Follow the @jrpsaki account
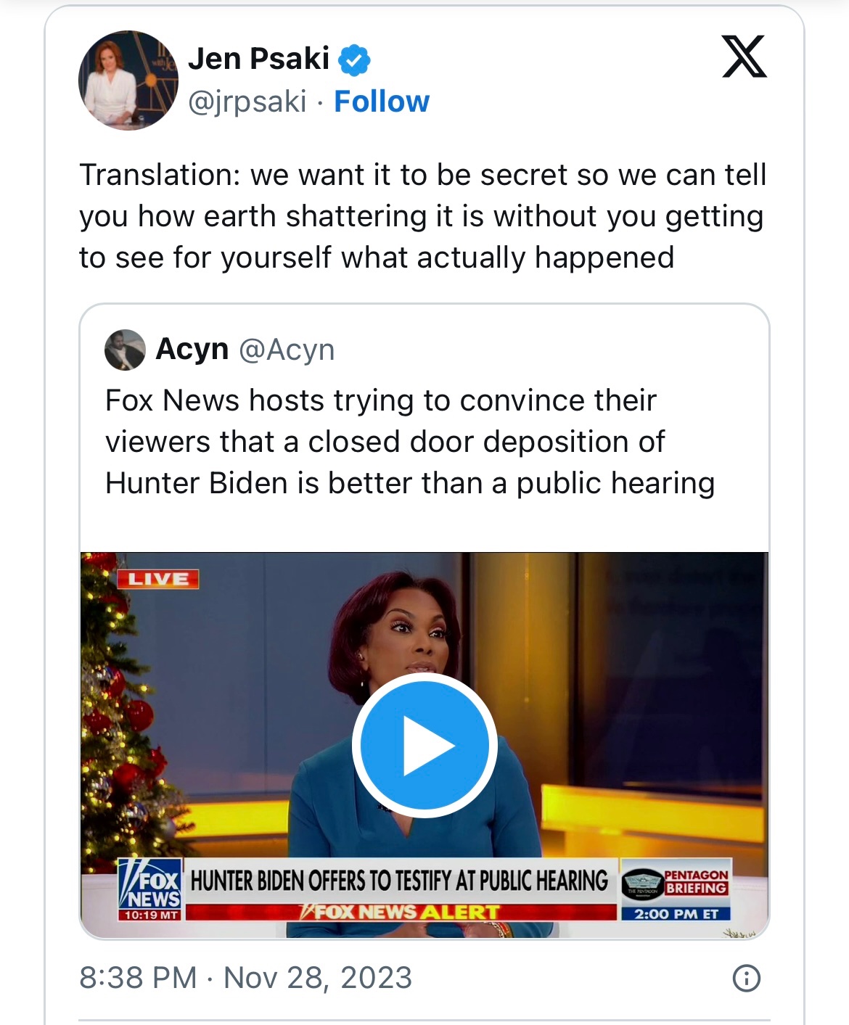 point(381,102)
